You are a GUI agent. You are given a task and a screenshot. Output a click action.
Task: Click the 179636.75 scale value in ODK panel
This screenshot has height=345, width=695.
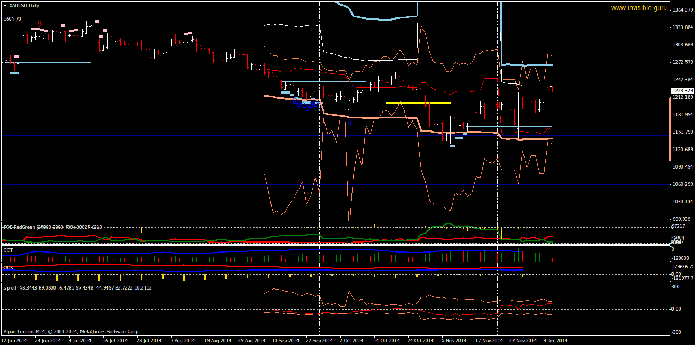[x=682, y=267]
